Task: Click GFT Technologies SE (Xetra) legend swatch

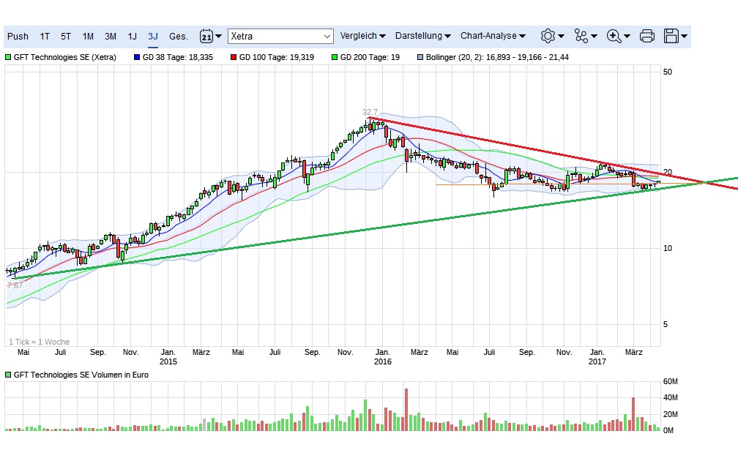Action: (8, 57)
